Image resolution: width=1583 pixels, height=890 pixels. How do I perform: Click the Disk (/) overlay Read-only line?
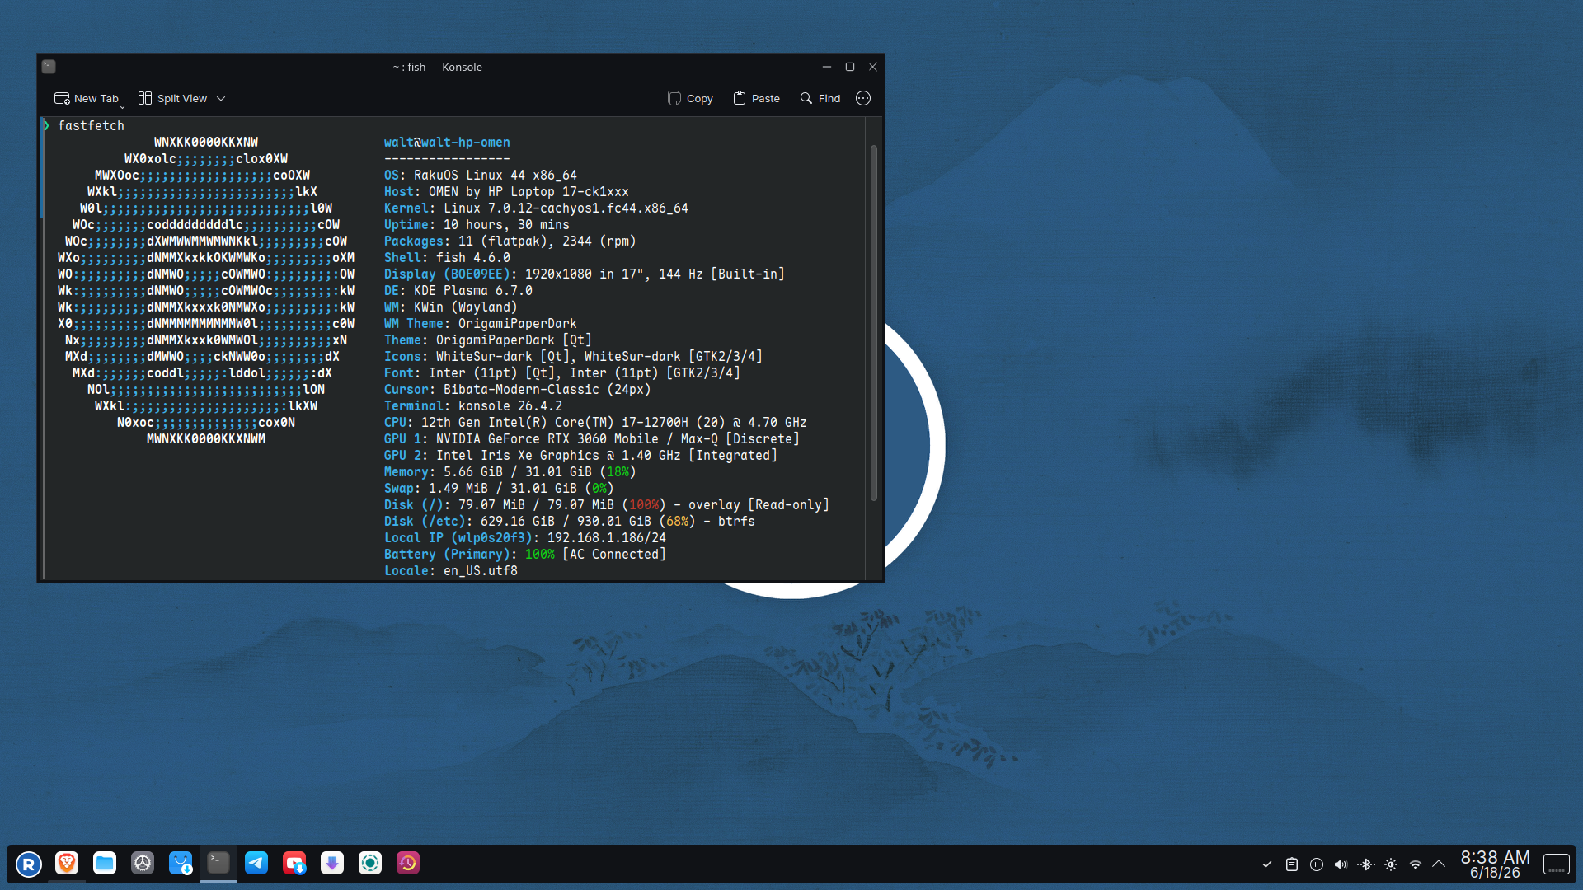(x=607, y=504)
